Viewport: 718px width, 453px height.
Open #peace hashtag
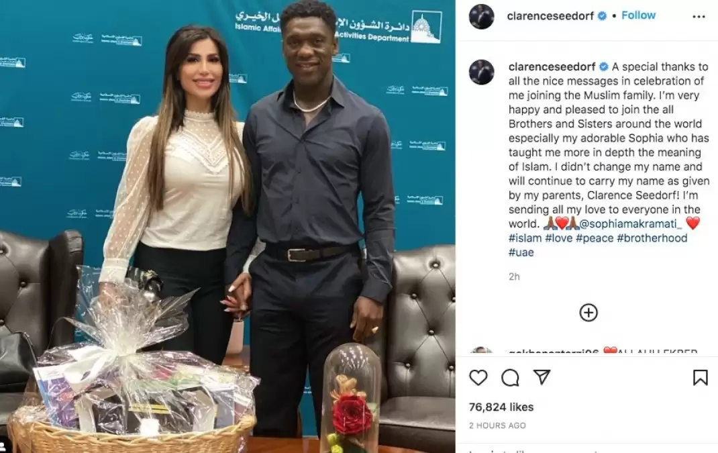595,238
